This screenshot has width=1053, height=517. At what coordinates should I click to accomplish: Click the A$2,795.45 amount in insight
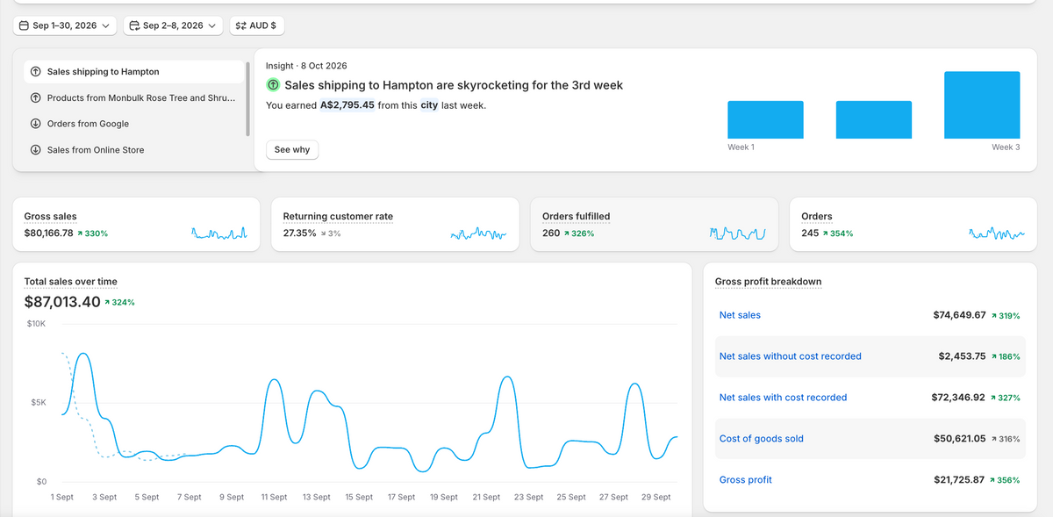pyautogui.click(x=347, y=105)
